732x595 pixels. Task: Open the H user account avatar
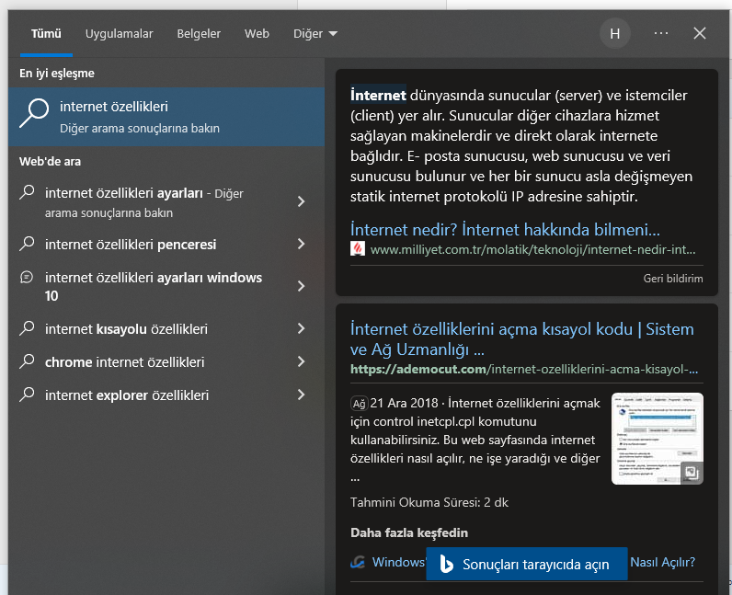coord(615,34)
